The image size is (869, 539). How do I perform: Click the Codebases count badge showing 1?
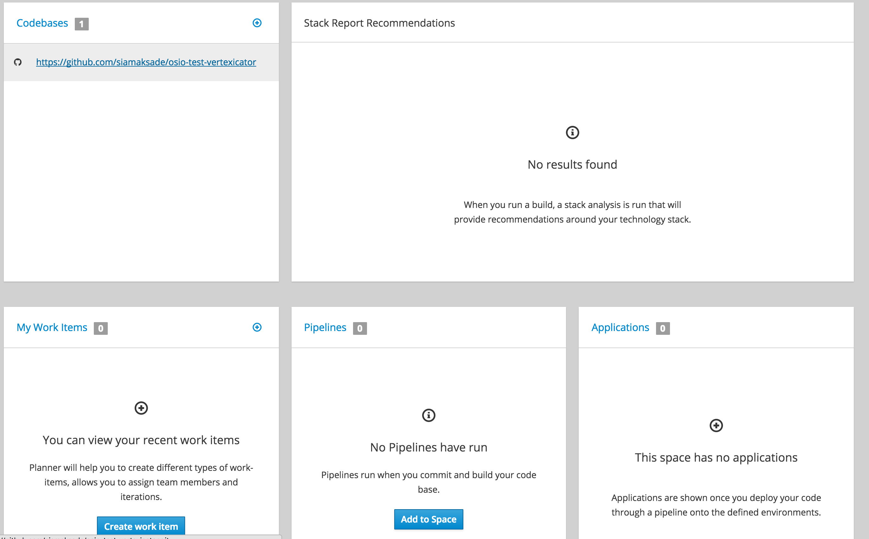pyautogui.click(x=81, y=24)
